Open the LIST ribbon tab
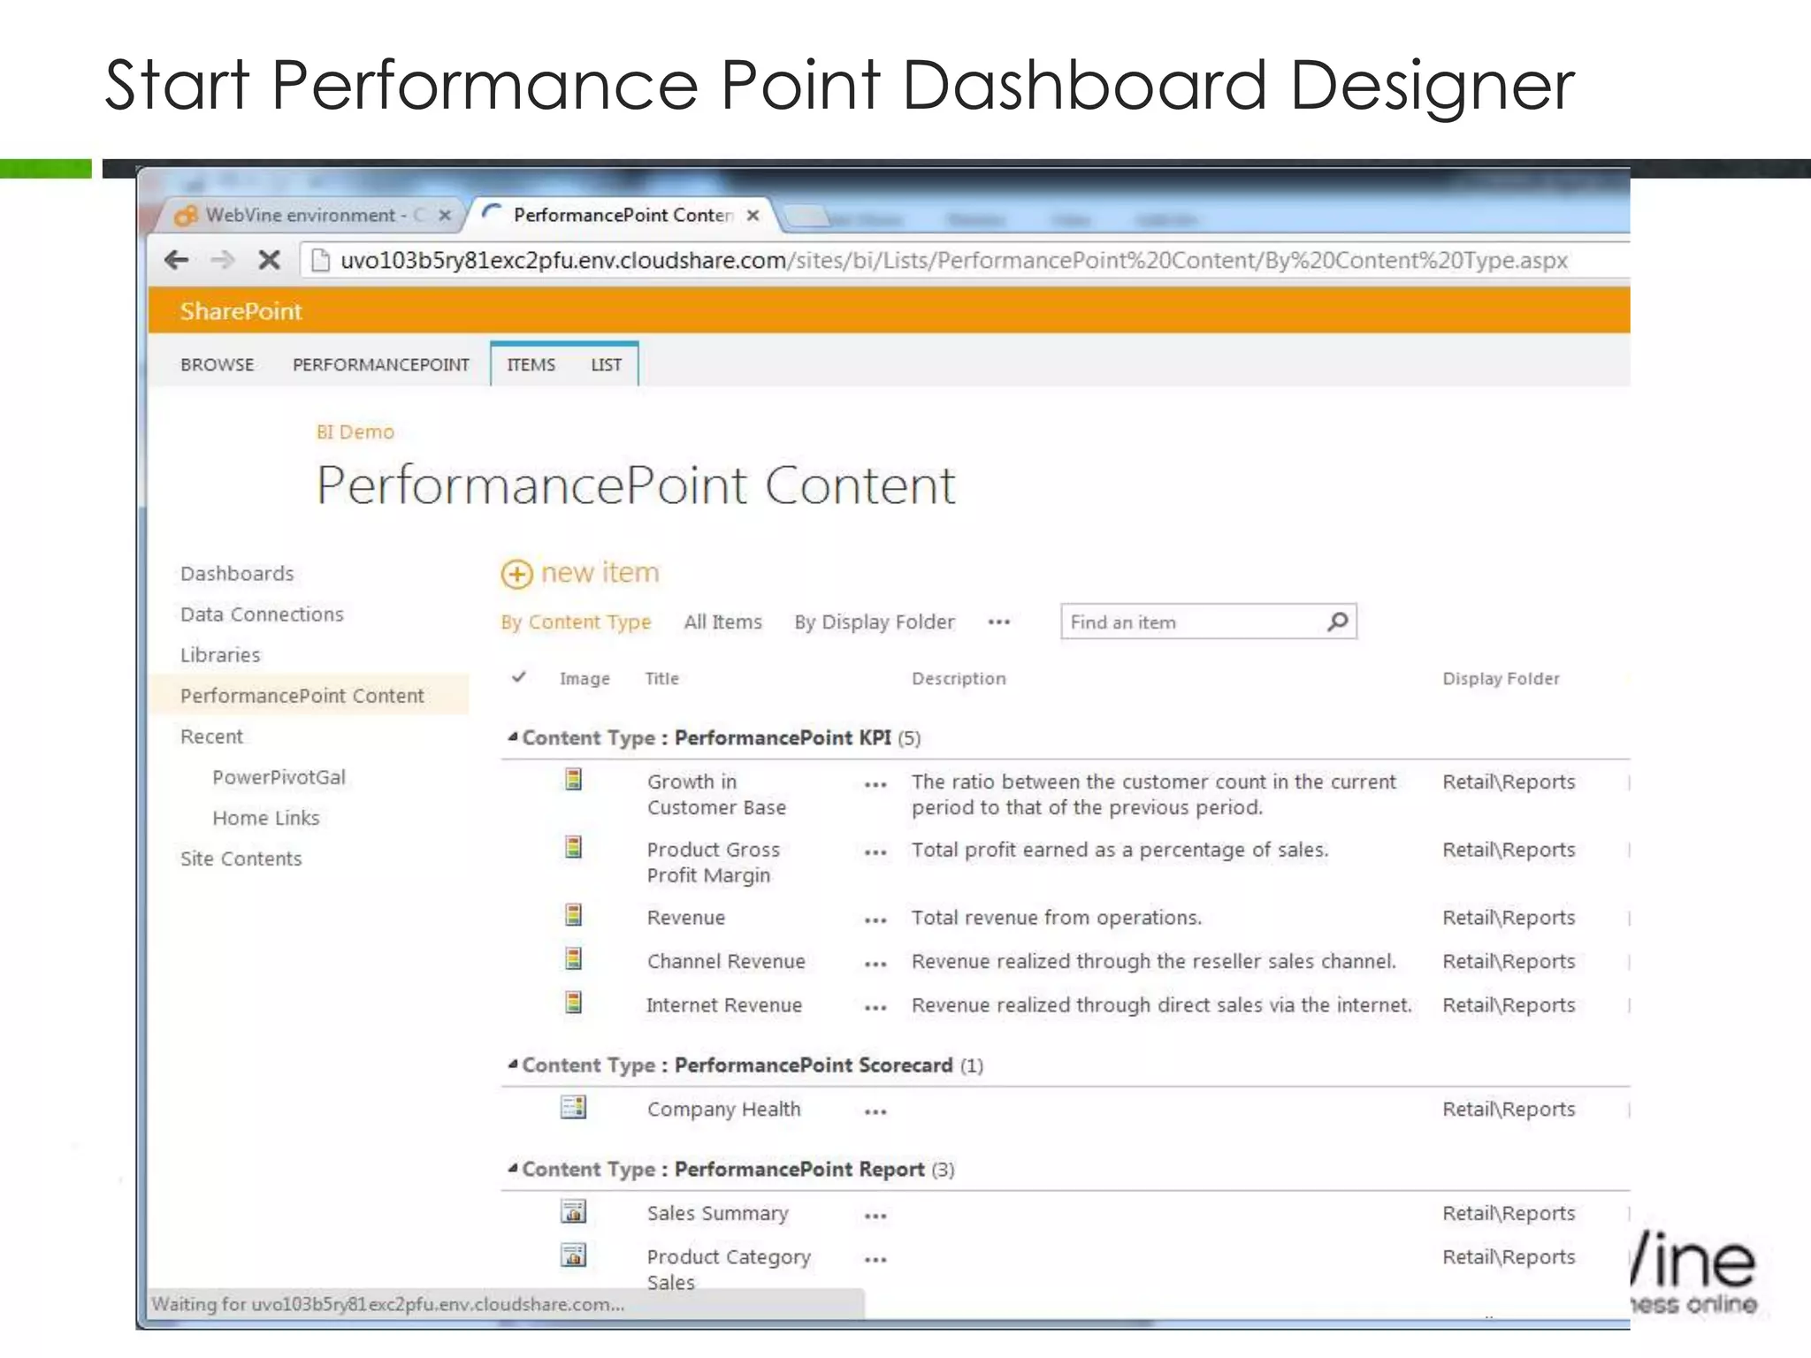The width and height of the screenshot is (1811, 1358). 607,364
